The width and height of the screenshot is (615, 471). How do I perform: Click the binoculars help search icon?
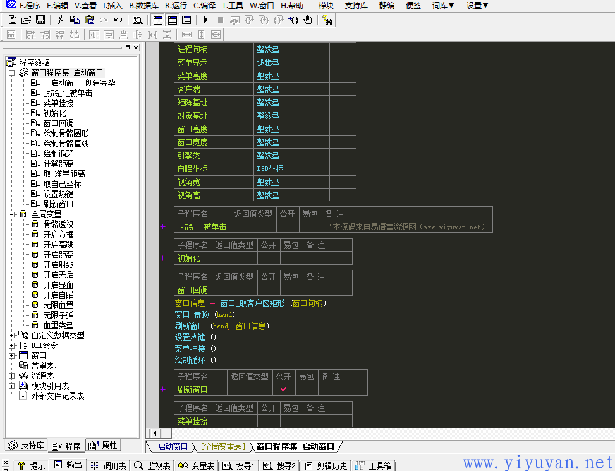click(327, 20)
